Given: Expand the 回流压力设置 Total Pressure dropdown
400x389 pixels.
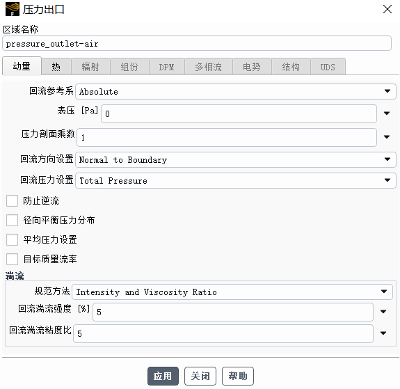Looking at the screenshot, I should pos(235,181).
